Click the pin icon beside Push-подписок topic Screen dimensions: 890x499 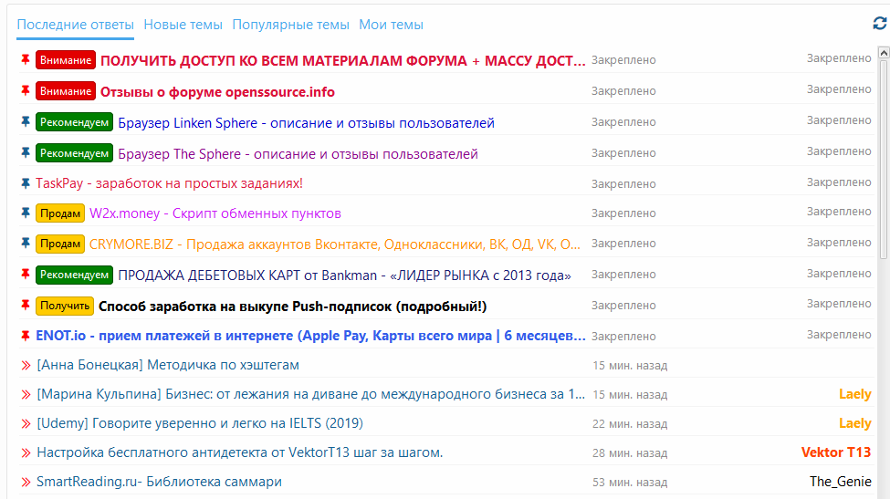pos(26,305)
